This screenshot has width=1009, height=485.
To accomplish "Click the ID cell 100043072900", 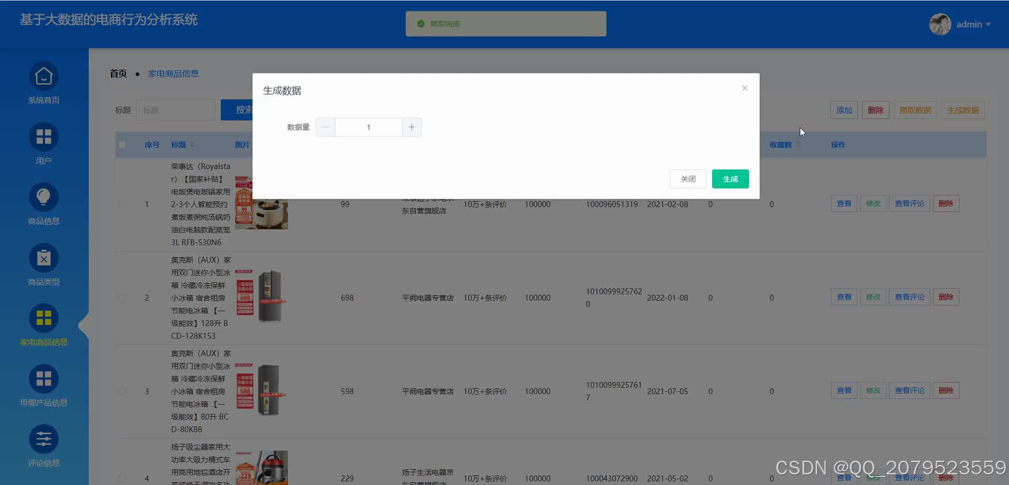I will point(612,479).
